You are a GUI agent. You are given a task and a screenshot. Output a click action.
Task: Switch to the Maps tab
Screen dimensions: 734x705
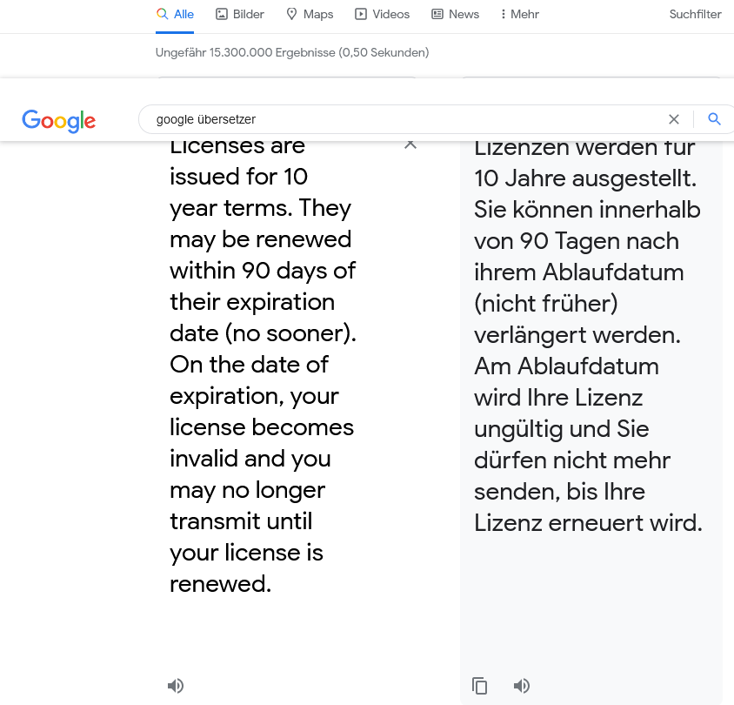[x=310, y=14]
